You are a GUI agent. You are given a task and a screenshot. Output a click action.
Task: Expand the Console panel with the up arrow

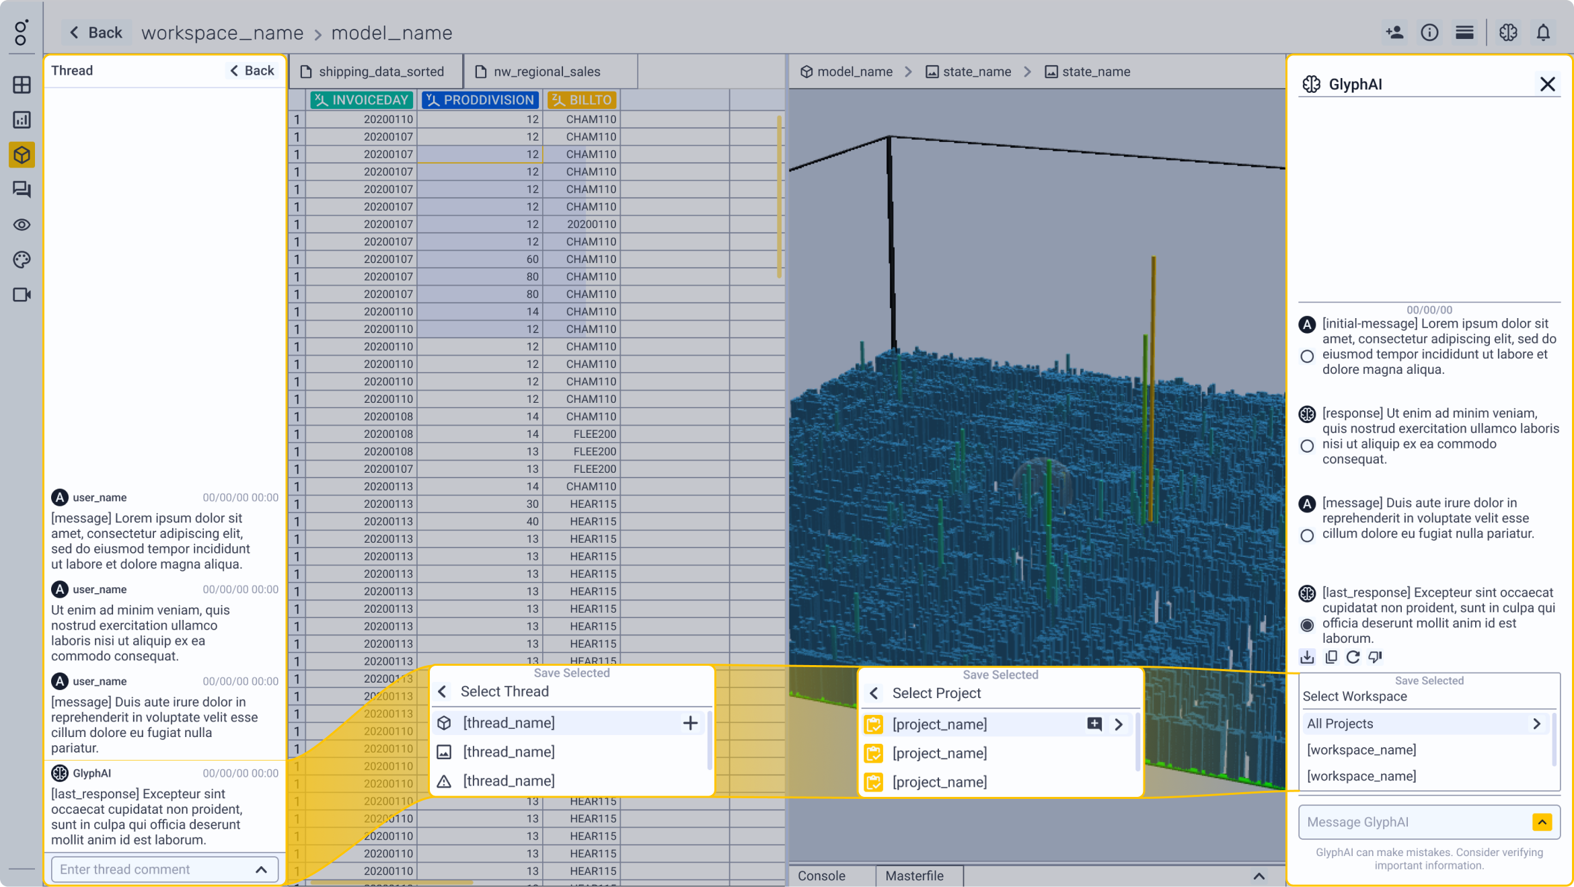click(x=1259, y=876)
